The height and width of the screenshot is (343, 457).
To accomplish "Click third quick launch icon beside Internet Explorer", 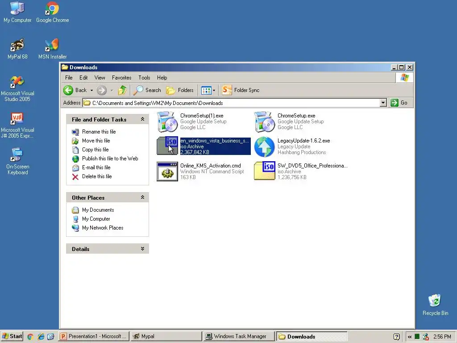I will coord(51,337).
